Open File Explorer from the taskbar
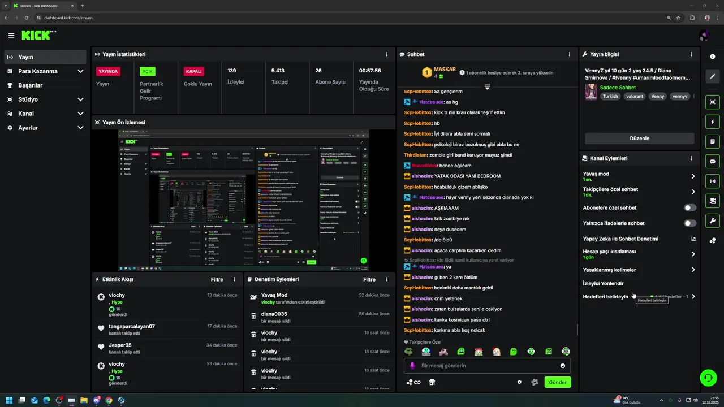Viewport: 724px width, 407px height. pos(84,400)
